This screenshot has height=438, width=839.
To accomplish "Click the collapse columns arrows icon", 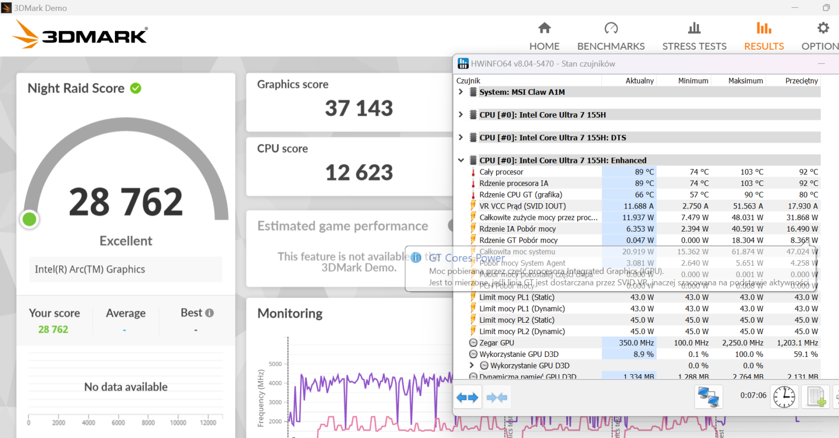I will click(497, 398).
